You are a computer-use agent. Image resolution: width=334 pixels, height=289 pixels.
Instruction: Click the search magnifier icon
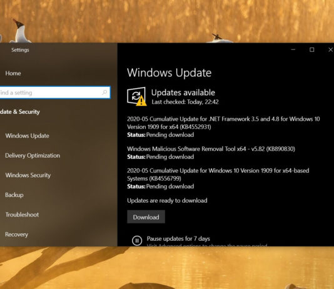coord(104,93)
